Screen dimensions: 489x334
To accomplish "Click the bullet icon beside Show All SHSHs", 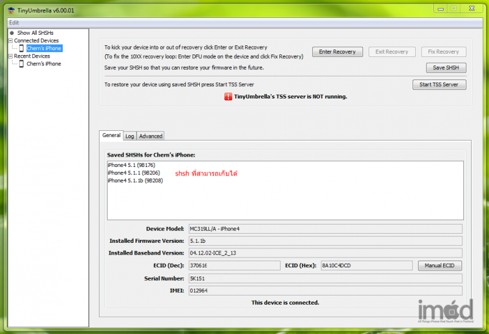I will coord(12,33).
